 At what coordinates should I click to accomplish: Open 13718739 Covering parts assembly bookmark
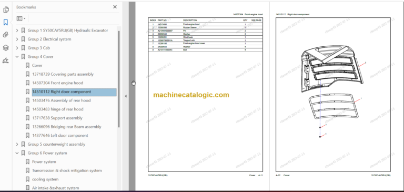pyautogui.click(x=63, y=74)
